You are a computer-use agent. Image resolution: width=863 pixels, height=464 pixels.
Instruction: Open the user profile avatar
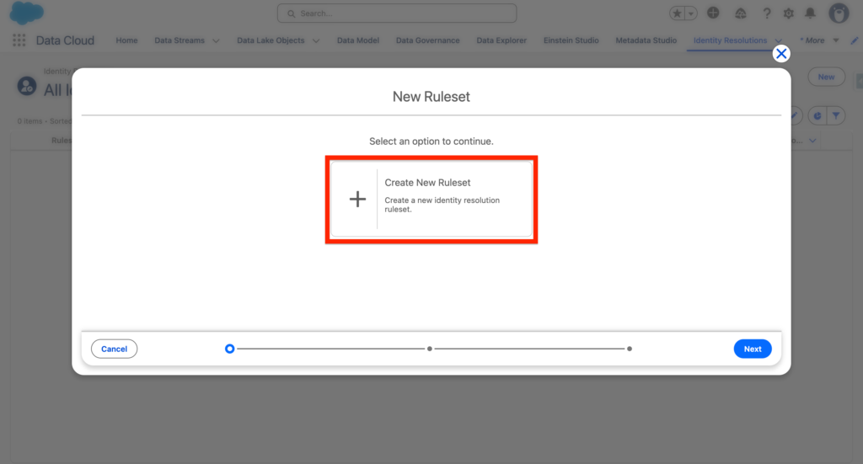pos(839,13)
